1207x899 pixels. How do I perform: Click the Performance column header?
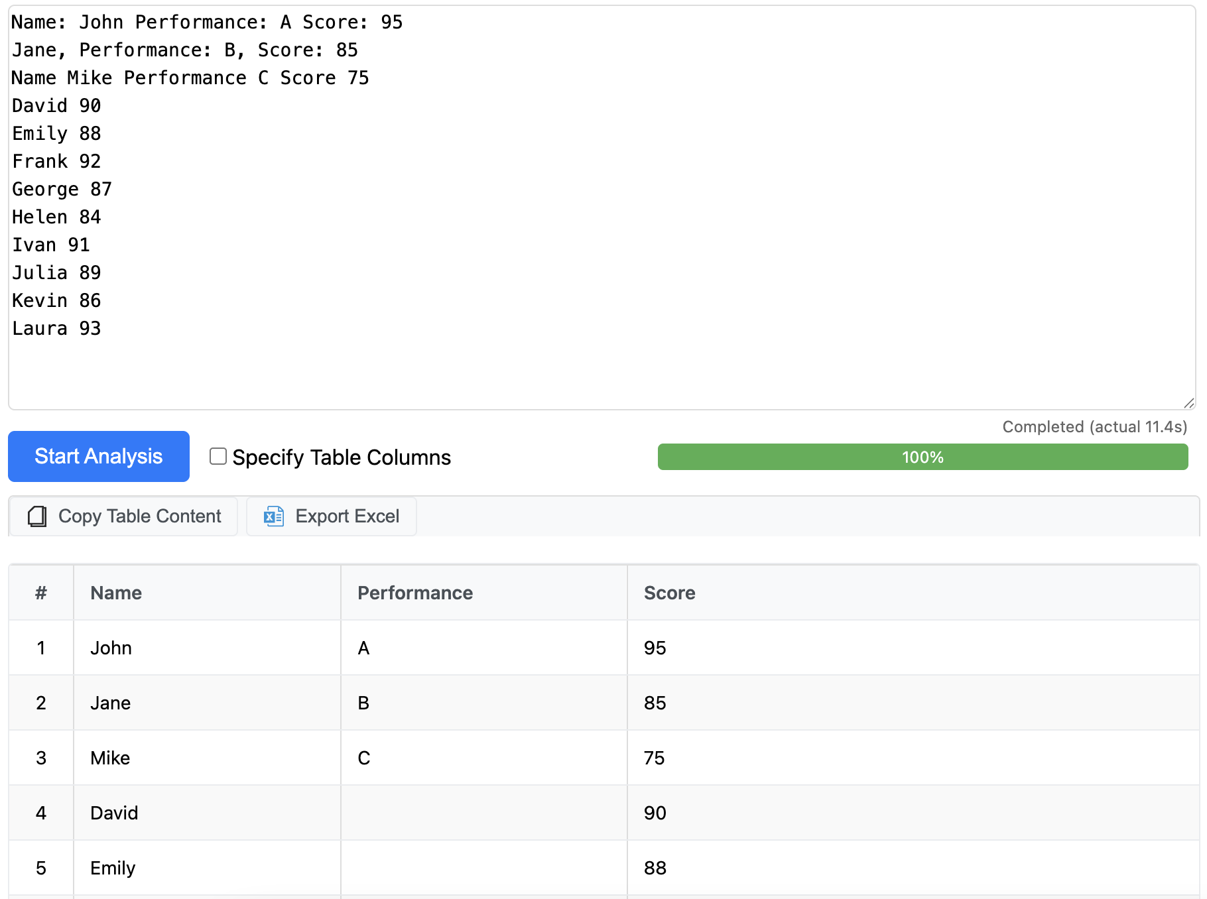tap(415, 593)
